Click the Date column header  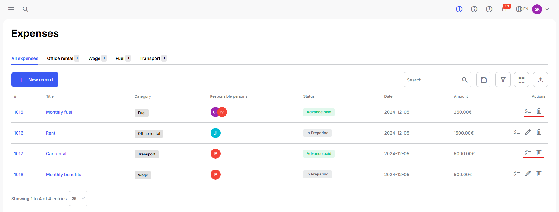388,96
